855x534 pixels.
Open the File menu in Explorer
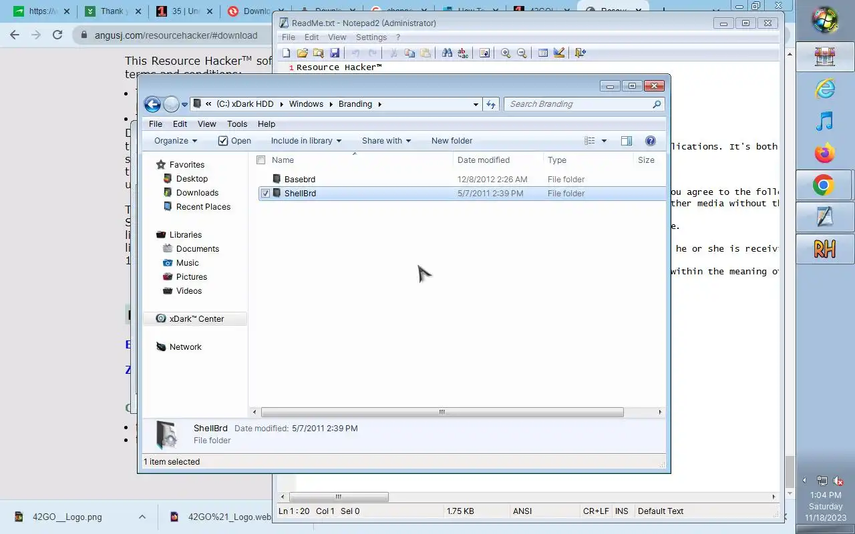pos(156,124)
